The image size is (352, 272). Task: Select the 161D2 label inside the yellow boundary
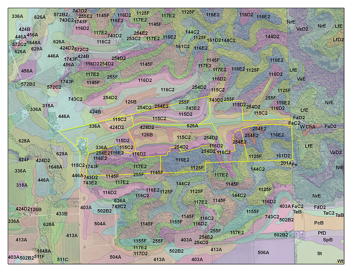click(283, 156)
